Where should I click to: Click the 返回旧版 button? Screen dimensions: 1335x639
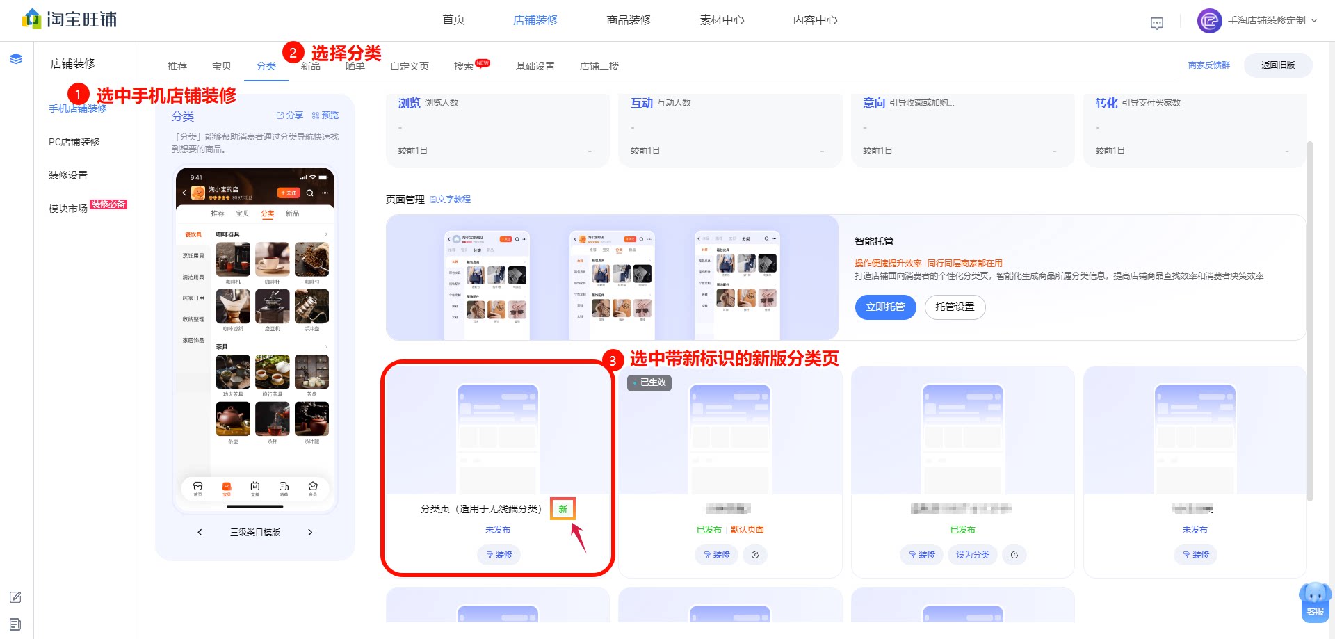coord(1278,65)
